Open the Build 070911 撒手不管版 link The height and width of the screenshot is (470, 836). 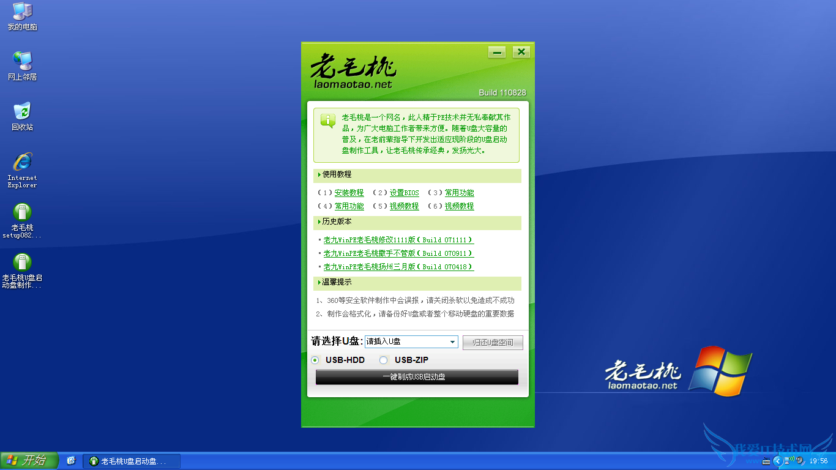pos(398,253)
